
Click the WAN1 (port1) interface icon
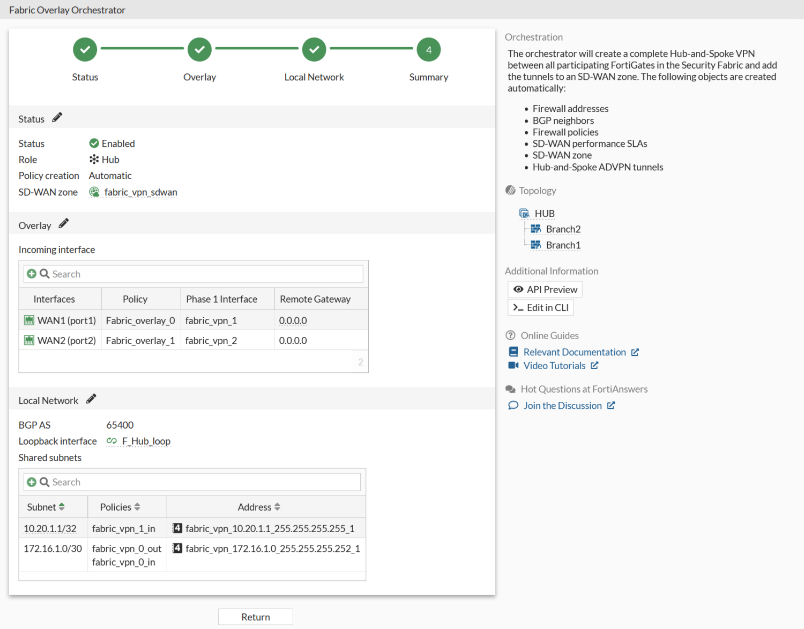click(29, 320)
